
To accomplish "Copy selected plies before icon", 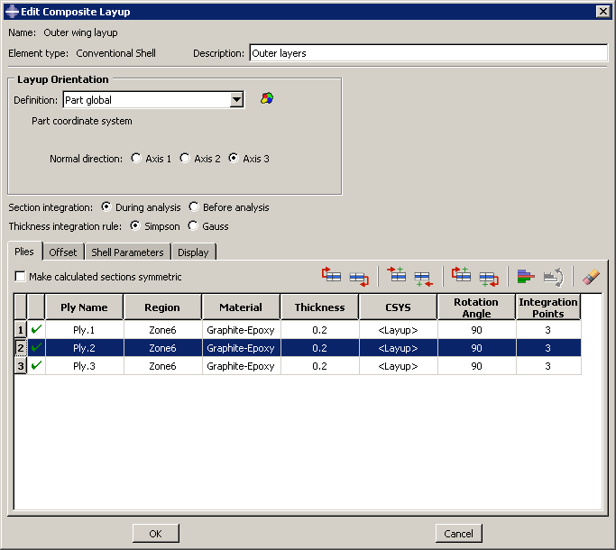I will point(462,277).
